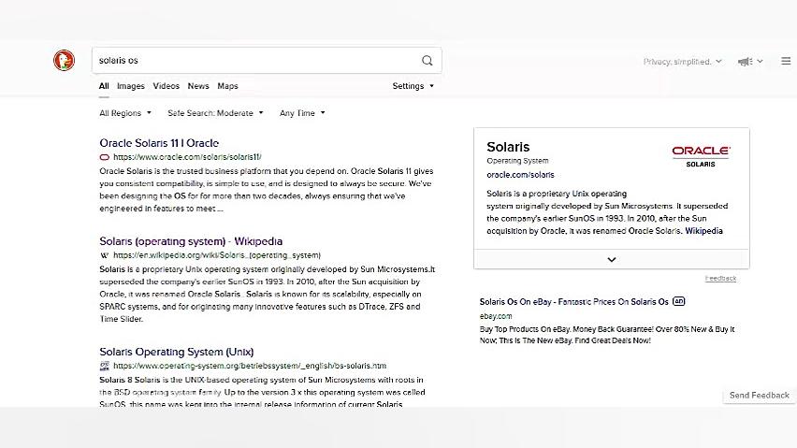Click the Send Feedback button
The height and width of the screenshot is (448, 797).
759,396
